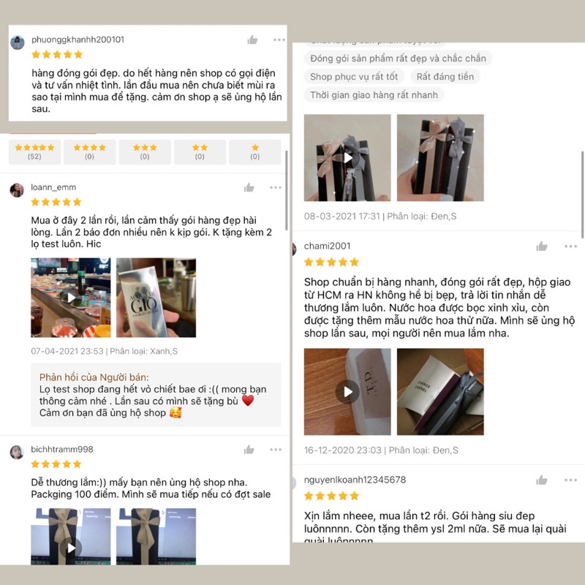The height and width of the screenshot is (585, 585).
Task: Filter reviews by three stars (0)
Action: click(145, 152)
